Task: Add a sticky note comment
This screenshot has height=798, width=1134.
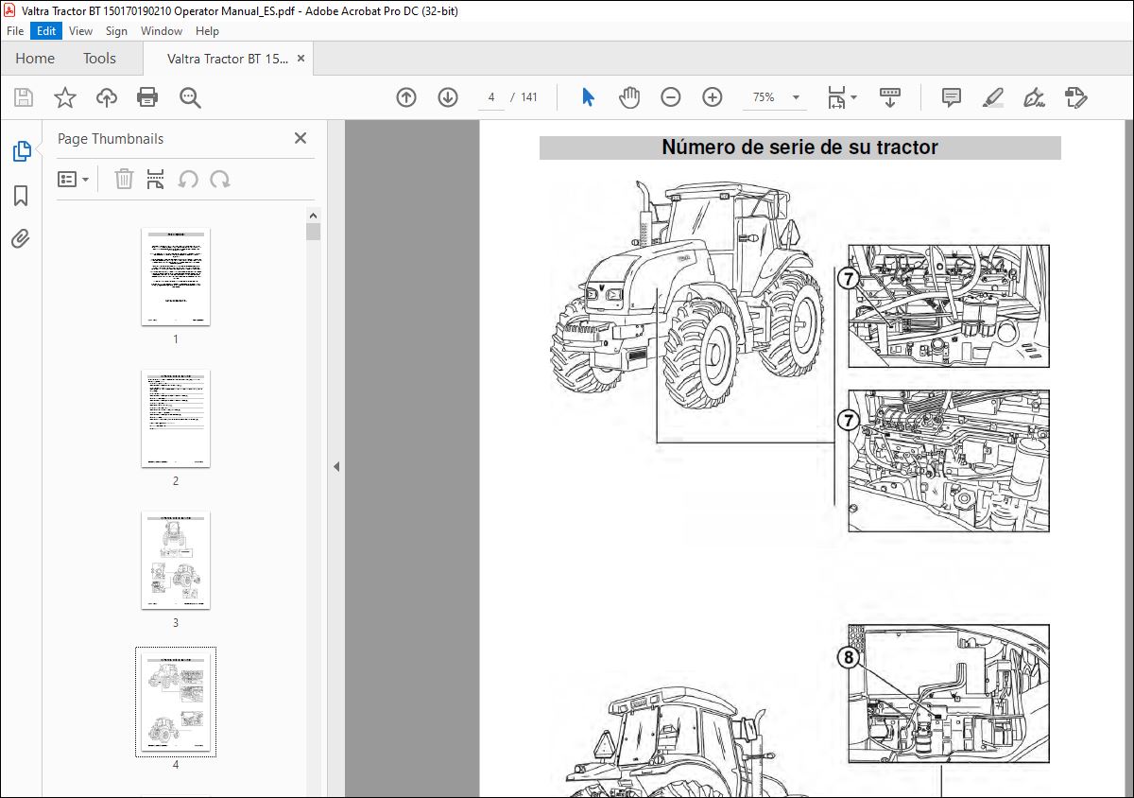Action: [x=952, y=97]
